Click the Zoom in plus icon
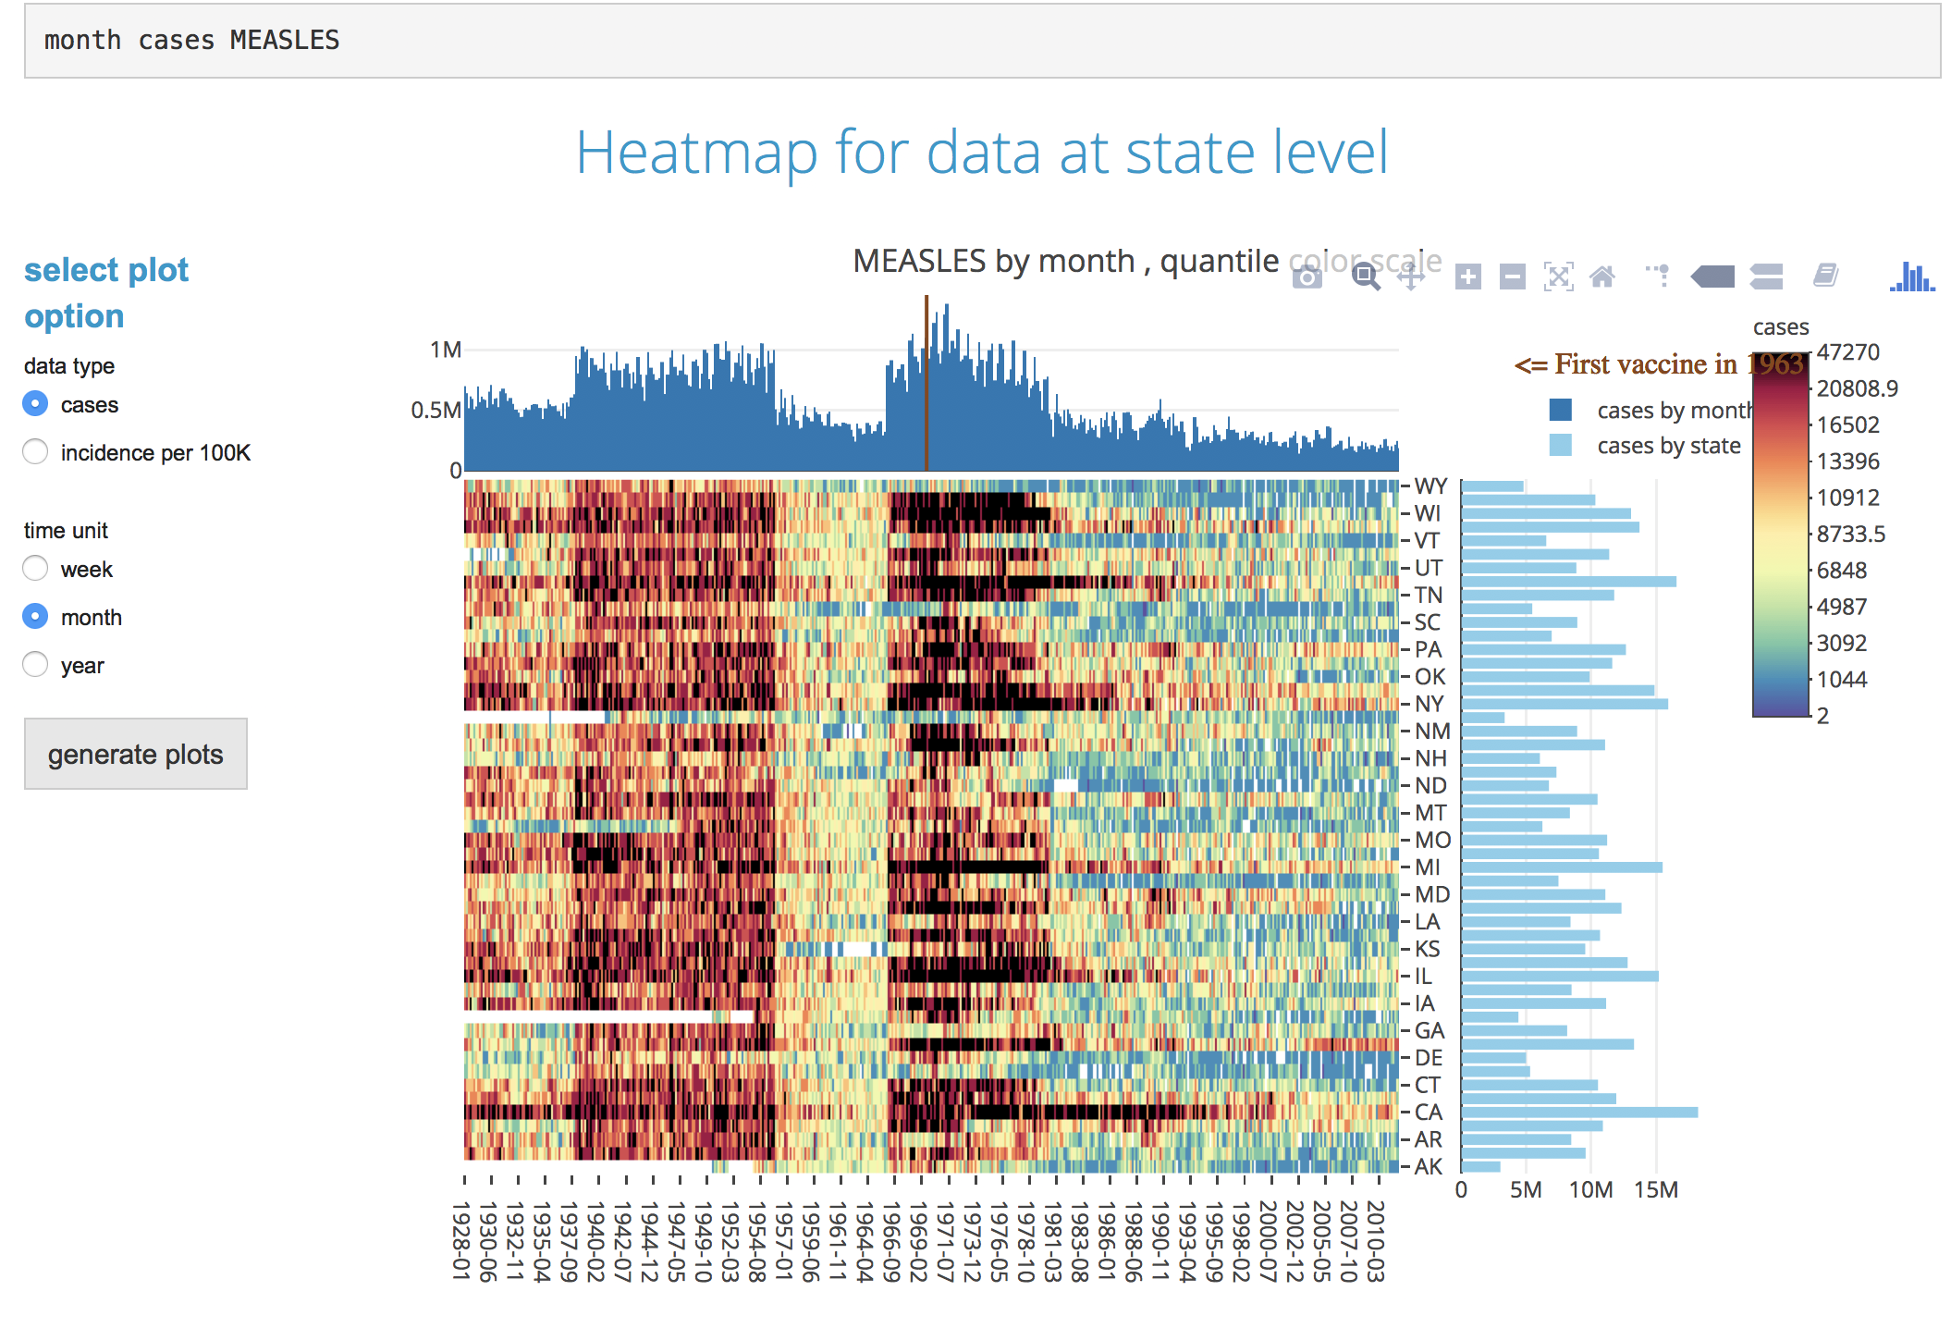Viewport: 1951px width, 1328px height. point(1467,277)
